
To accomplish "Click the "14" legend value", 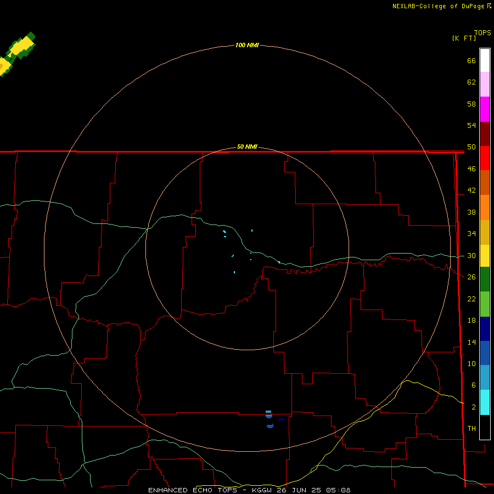I will point(471,342).
